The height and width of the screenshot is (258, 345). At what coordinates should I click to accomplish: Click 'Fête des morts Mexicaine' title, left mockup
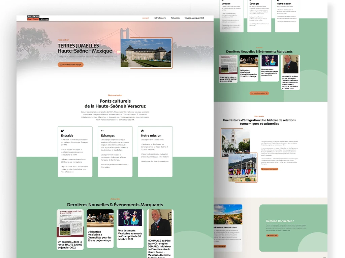tap(130, 235)
